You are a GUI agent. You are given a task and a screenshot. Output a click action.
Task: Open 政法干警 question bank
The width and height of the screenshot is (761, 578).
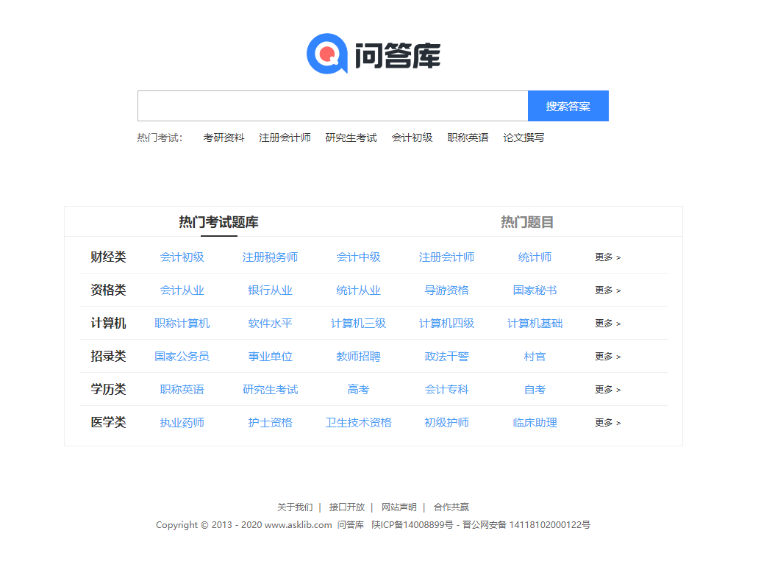pyautogui.click(x=447, y=357)
